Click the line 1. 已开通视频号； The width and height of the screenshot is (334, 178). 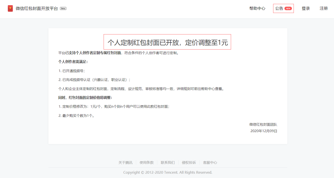click(71, 71)
